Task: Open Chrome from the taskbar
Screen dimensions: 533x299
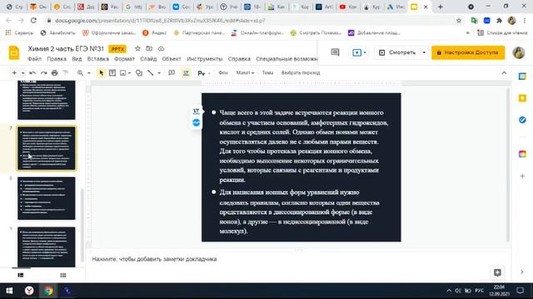Action: tap(48, 291)
